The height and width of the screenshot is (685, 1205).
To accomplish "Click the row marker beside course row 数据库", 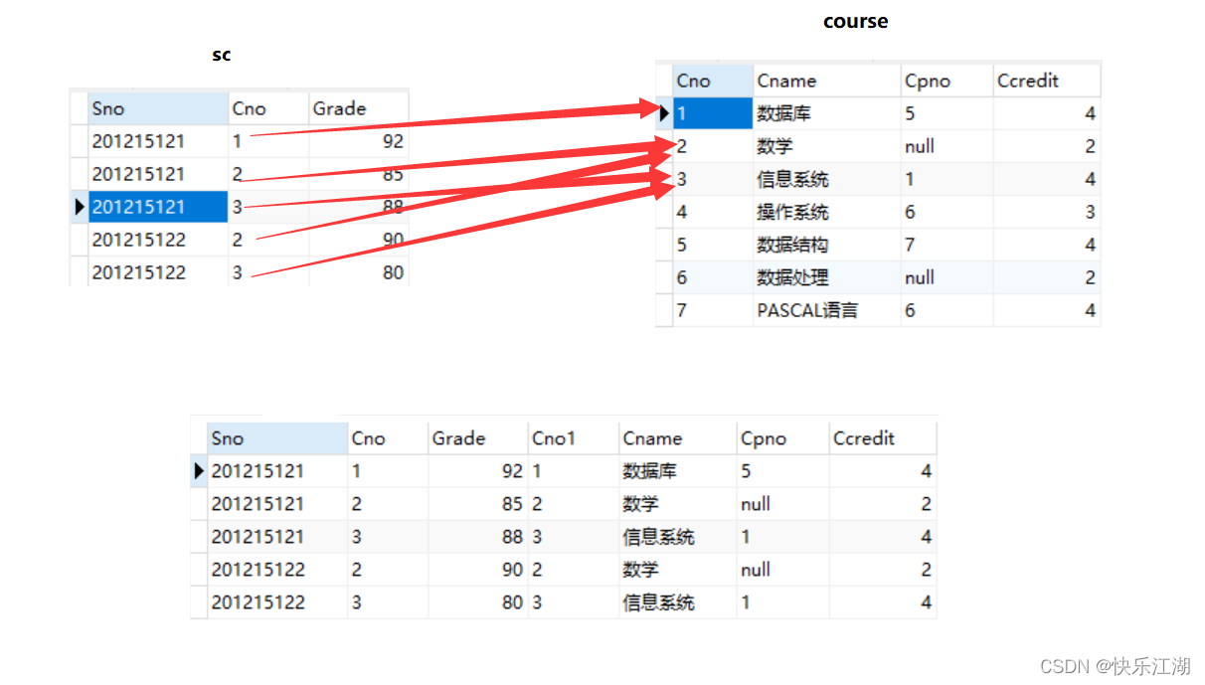I will 664,113.
